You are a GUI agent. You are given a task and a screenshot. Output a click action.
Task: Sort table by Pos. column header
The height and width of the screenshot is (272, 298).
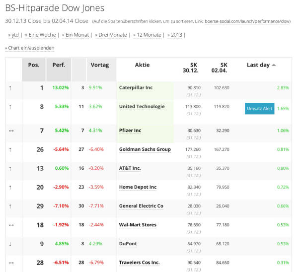[x=34, y=65]
